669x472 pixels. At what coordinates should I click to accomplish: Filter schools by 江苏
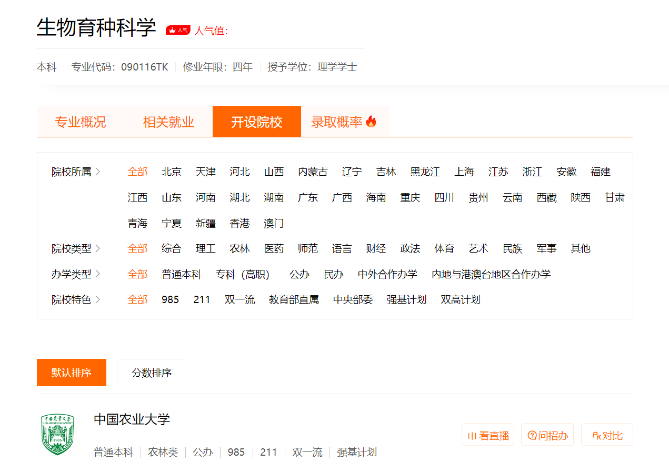498,172
